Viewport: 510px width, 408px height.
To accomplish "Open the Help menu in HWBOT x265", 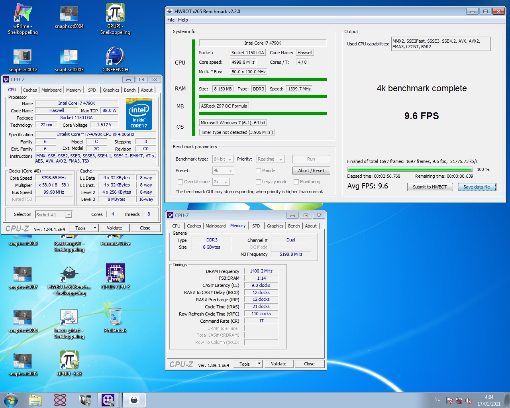I will coord(183,20).
